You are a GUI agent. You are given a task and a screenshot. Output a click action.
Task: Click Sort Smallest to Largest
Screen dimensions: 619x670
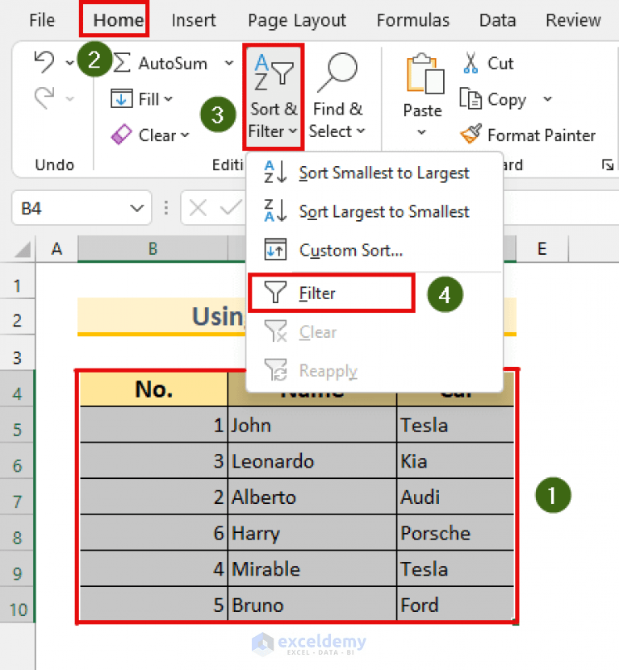[x=384, y=173]
